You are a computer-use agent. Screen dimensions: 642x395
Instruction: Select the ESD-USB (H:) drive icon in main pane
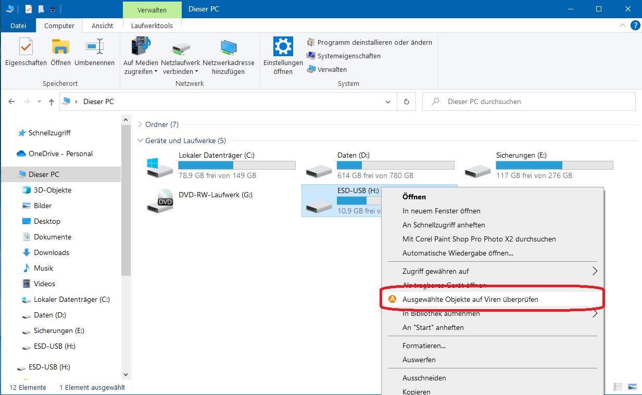[x=319, y=206]
